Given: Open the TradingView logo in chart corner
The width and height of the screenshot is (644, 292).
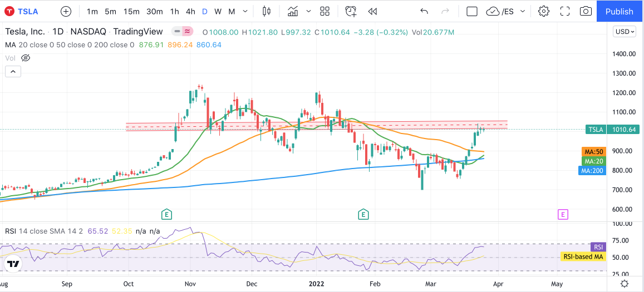Looking at the screenshot, I should point(13,264).
